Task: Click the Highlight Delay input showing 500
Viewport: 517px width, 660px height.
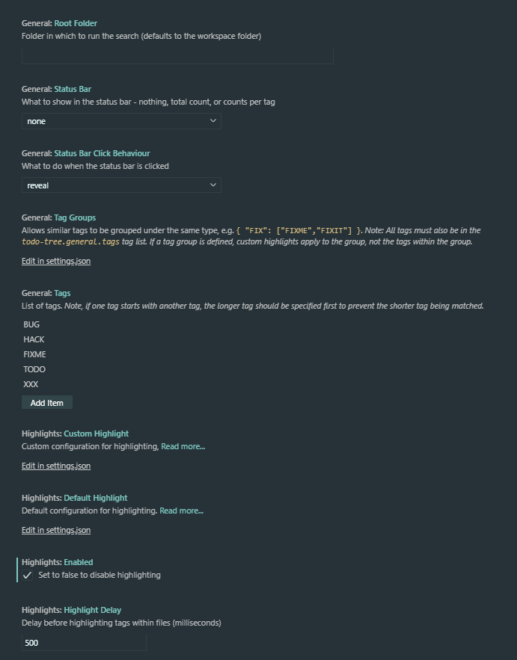Action: coord(84,643)
